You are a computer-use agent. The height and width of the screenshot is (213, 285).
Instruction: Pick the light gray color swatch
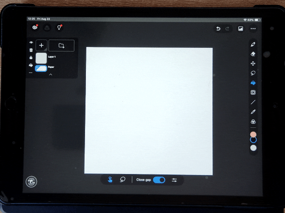pyautogui.click(x=253, y=148)
